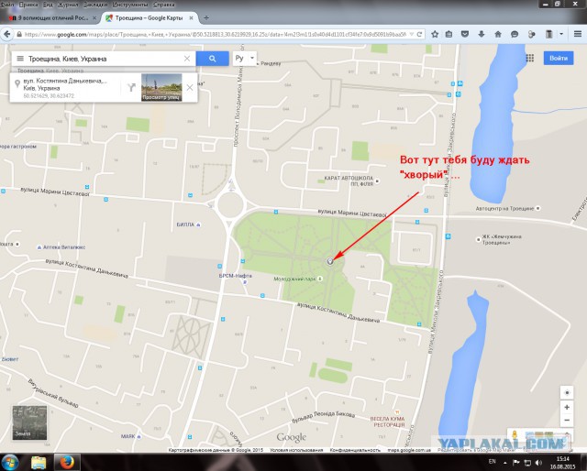587x471 pixels.
Task: Open the taskbar clock showing 15:14
Action: 562,463
